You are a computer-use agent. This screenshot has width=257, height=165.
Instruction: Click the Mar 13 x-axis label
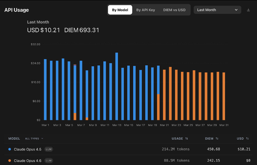[117, 125]
